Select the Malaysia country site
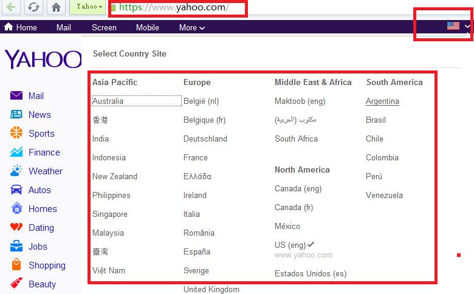Screen dimensions: 474x294 108,233
